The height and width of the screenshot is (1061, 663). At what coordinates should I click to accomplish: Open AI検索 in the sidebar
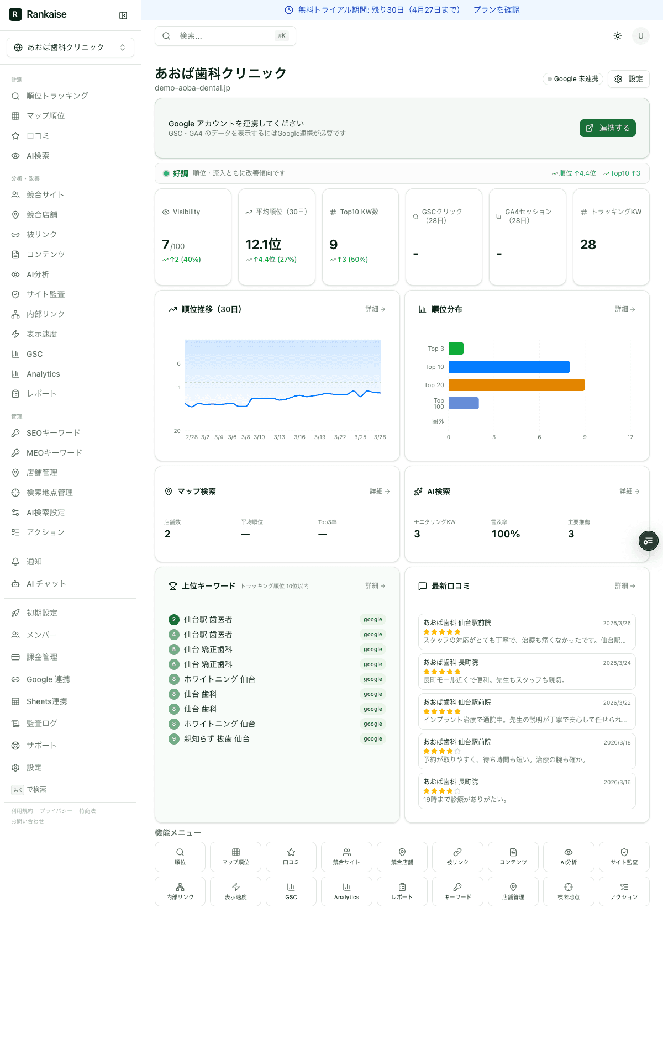click(x=70, y=156)
